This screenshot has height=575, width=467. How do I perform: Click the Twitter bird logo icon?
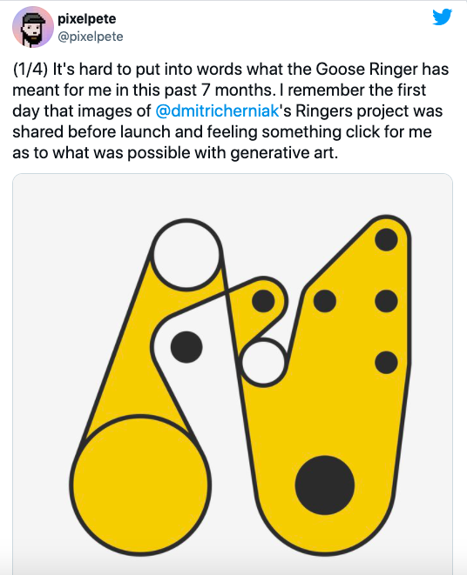tap(442, 17)
